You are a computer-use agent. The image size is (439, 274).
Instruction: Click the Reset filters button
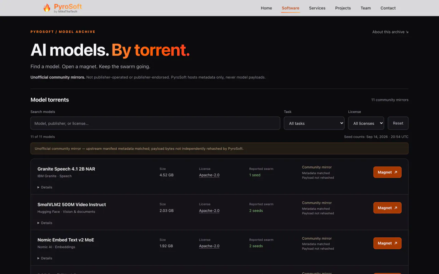[398, 123]
